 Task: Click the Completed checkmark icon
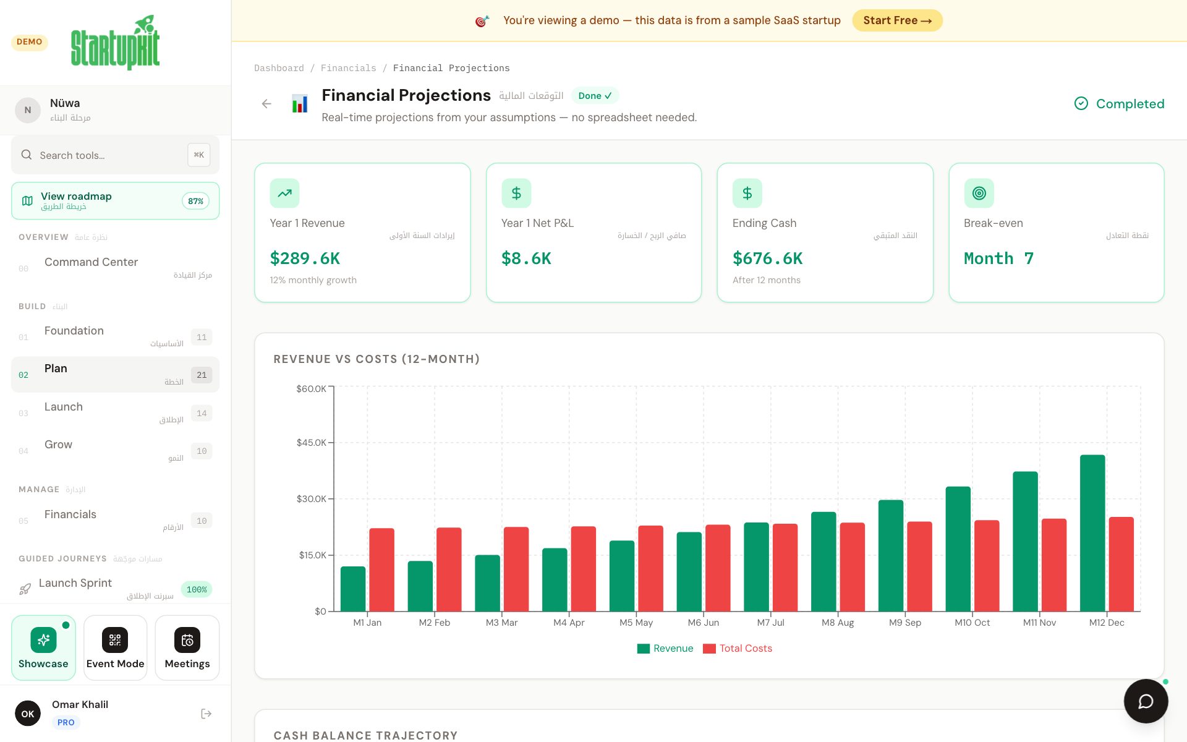[x=1081, y=104]
